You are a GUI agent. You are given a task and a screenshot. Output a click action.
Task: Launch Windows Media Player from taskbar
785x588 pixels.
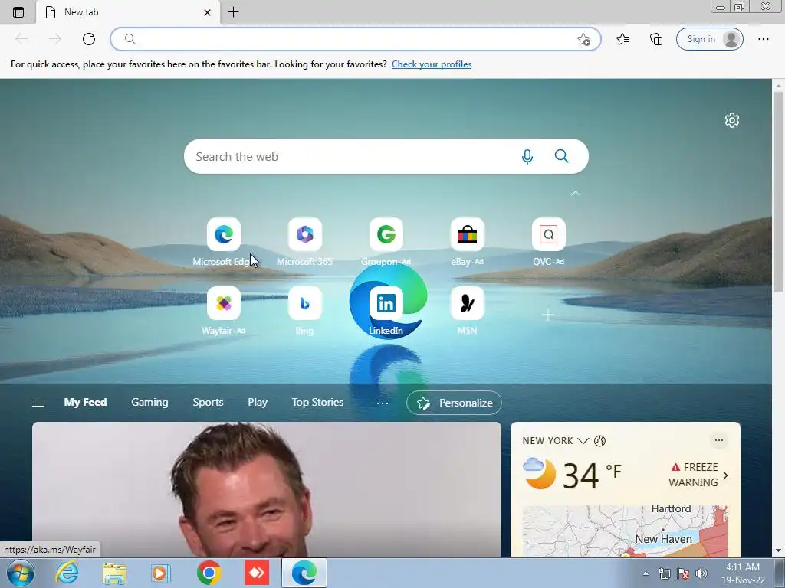point(161,573)
